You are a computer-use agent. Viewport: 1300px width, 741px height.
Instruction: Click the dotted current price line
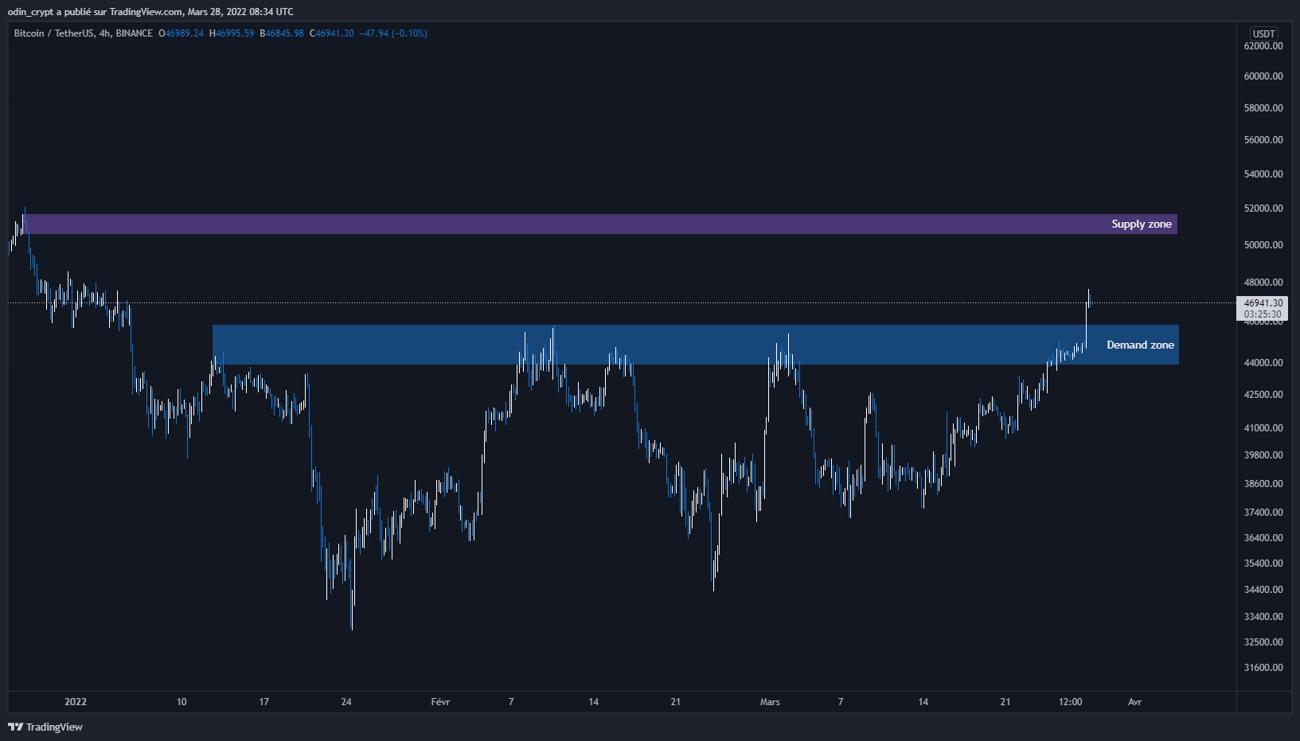(x=557, y=302)
